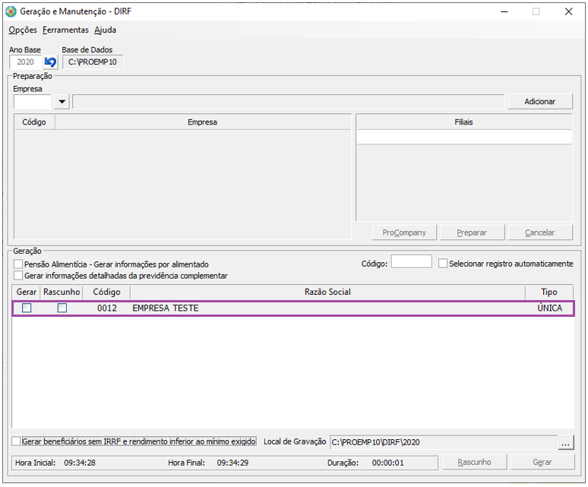Click the blue refresh arrow beside Ano Base
The width and height of the screenshot is (588, 487).
pyautogui.click(x=51, y=62)
